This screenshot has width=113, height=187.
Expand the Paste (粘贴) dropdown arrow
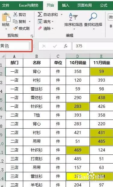point(6,29)
